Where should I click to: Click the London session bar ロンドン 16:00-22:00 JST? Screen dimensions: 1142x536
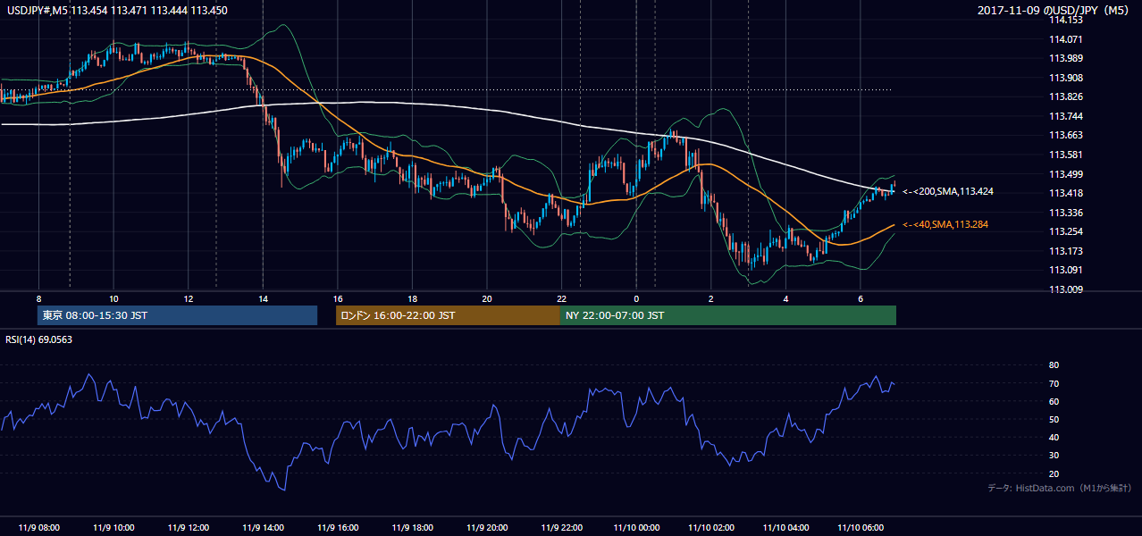click(x=448, y=315)
